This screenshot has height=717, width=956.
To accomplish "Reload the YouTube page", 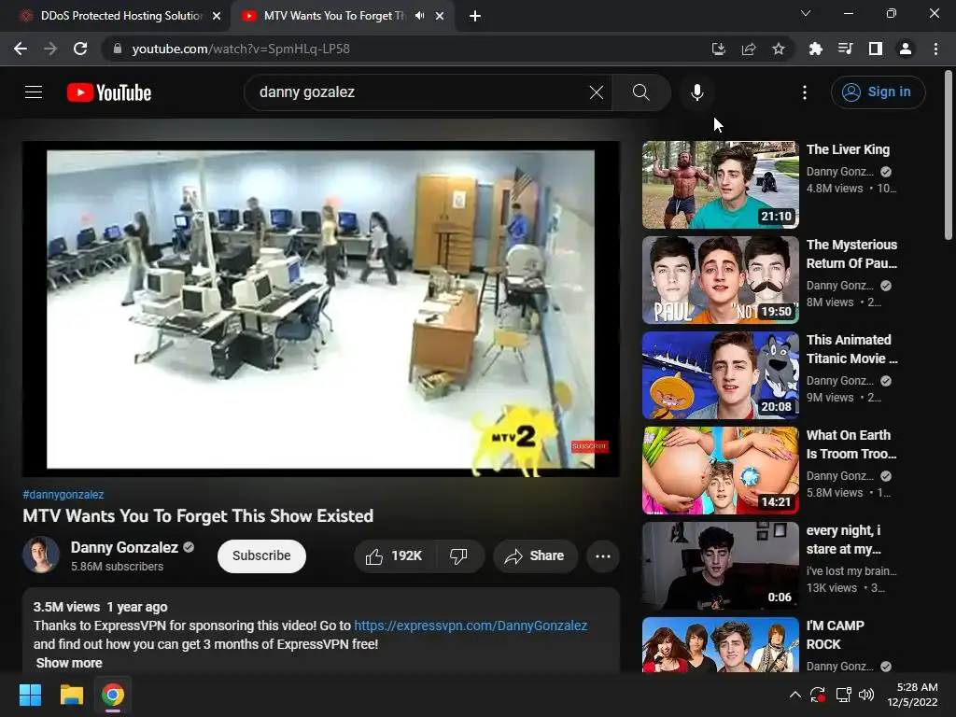I will pos(80,49).
